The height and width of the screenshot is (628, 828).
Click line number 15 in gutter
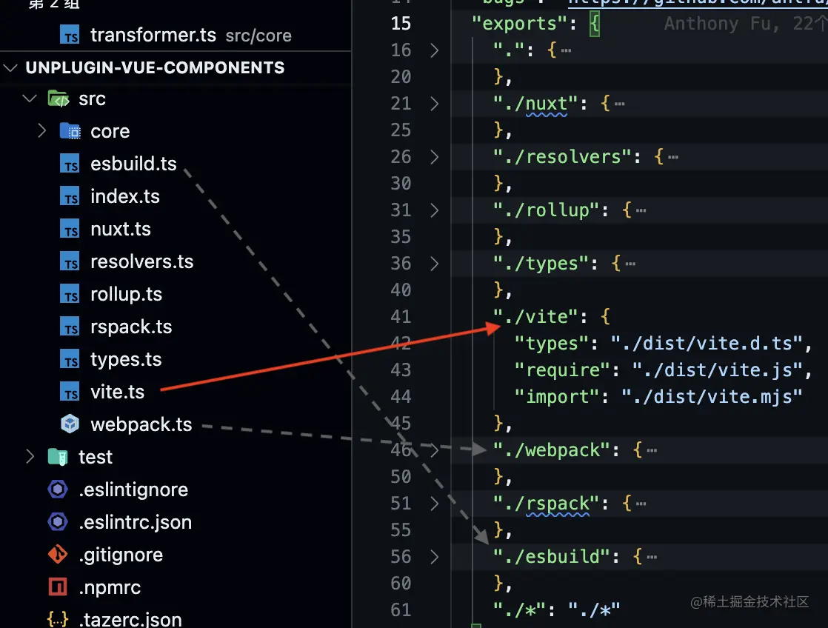(401, 24)
